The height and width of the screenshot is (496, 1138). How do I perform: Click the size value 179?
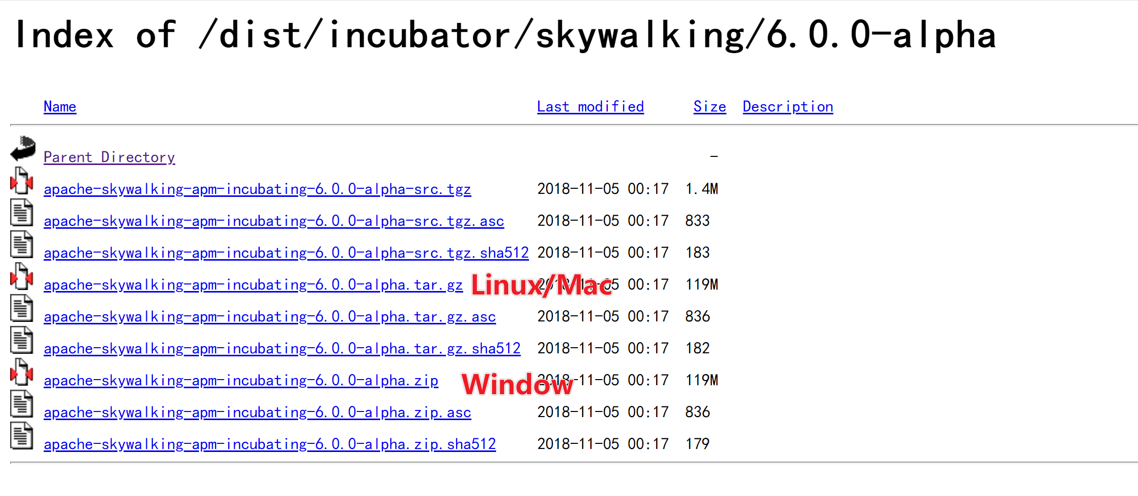[x=698, y=444]
